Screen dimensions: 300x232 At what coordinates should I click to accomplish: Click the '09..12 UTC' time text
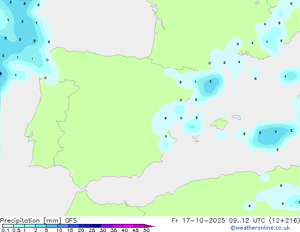pos(247,221)
